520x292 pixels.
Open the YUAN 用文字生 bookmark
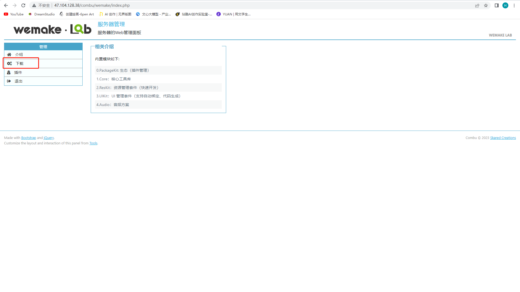[234, 14]
